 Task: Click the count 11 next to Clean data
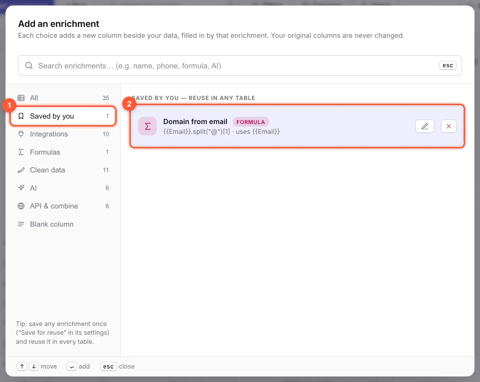pyautogui.click(x=106, y=170)
